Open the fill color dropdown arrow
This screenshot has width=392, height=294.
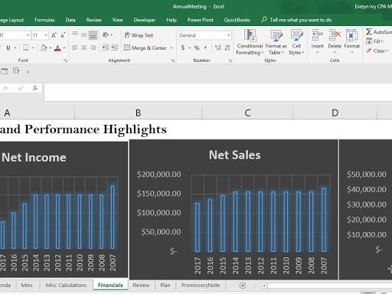[51, 48]
